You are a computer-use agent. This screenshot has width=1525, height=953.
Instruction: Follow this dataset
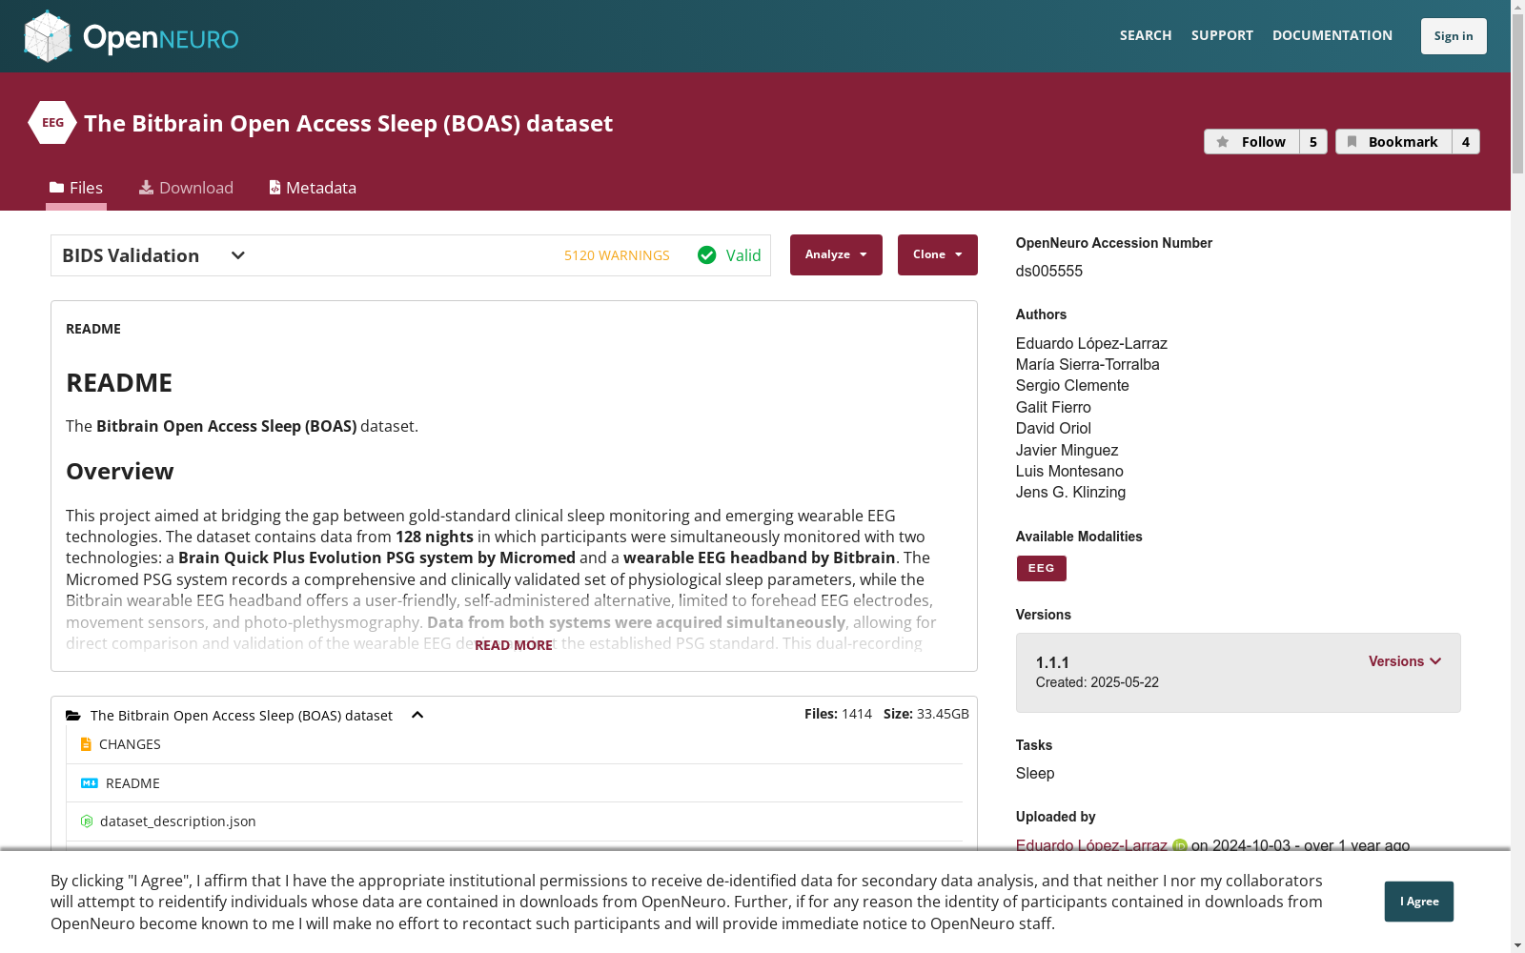click(x=1251, y=142)
